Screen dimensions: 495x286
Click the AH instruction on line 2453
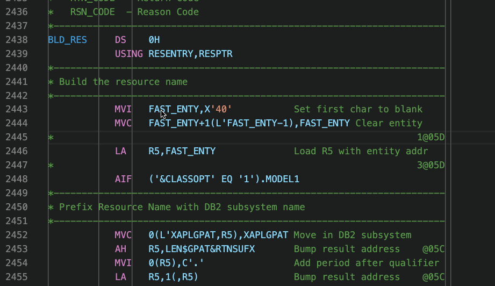click(120, 249)
